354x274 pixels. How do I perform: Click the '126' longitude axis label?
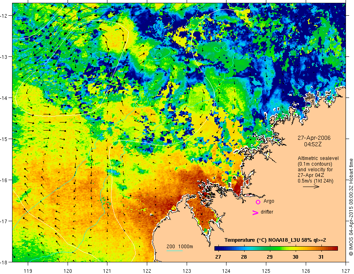click(306, 271)
